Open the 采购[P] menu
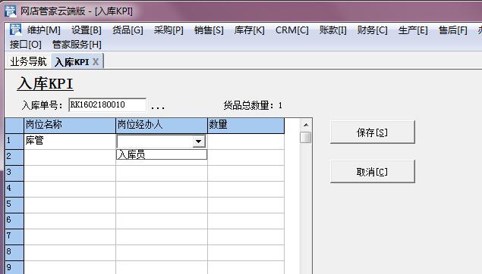 tap(169, 30)
